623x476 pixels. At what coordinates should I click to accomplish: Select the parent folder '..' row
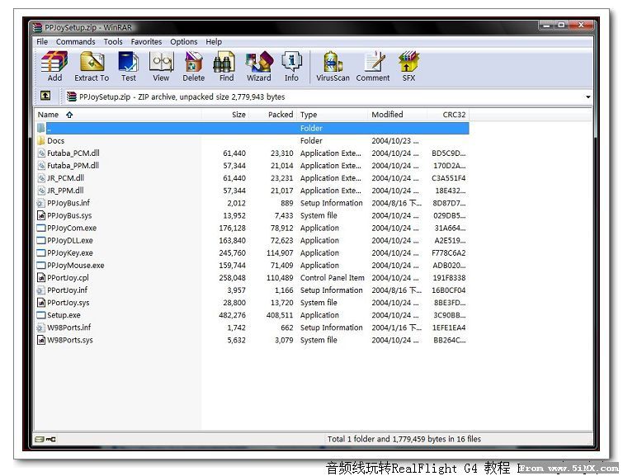tap(253, 128)
